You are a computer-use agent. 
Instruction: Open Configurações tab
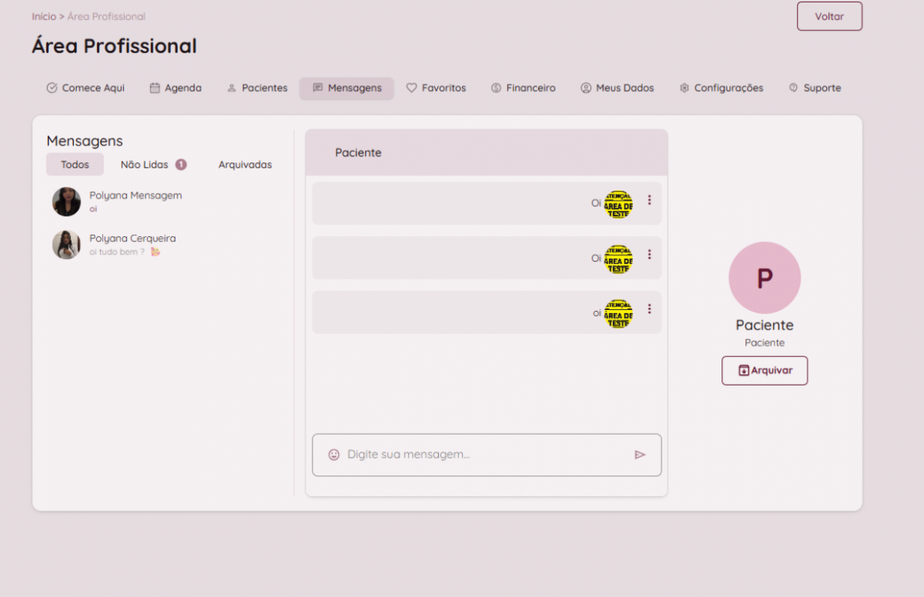(721, 88)
